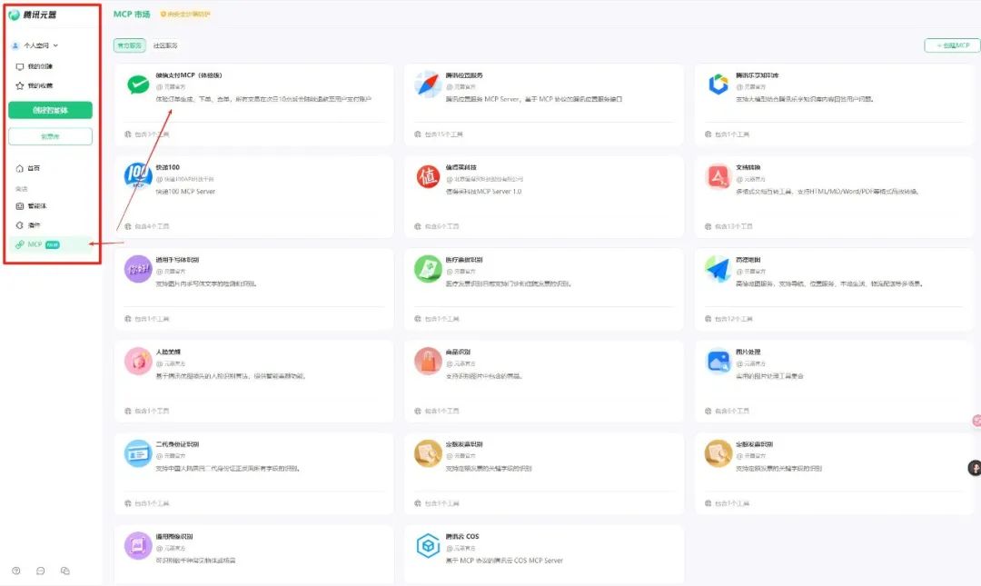Switch to the 官方服务 tab
Screen dimensions: 981x586
click(x=130, y=45)
